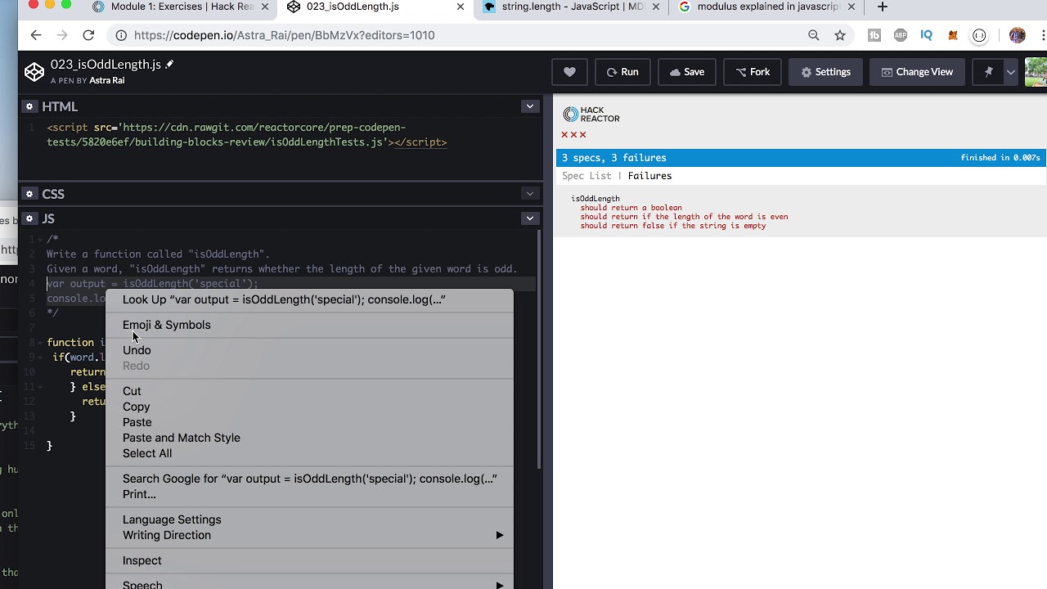Choose Copy in the context menu
This screenshot has height=589, width=1047.
(310, 407)
